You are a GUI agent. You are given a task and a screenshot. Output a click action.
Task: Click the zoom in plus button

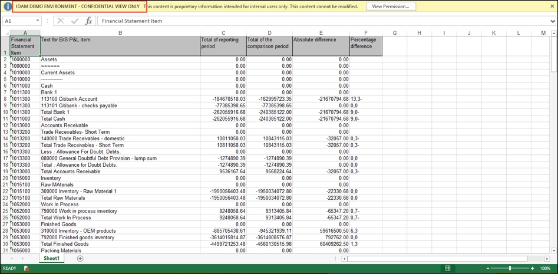[x=533, y=268]
